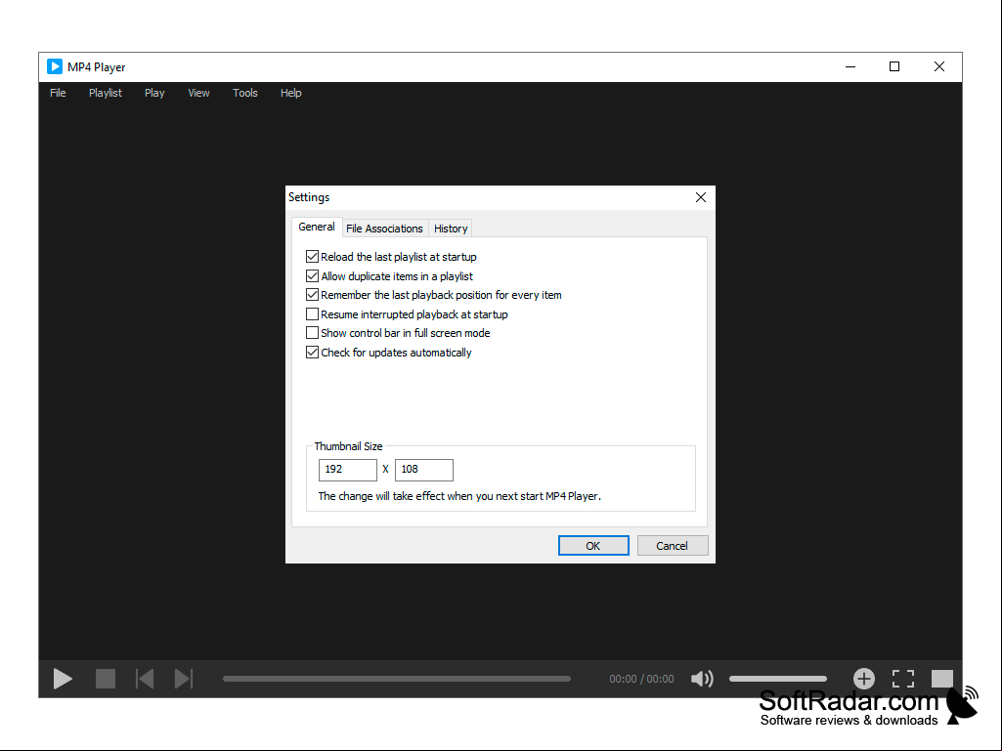Click the plus circle icon in the control bar
This screenshot has width=1002, height=751.
point(864,679)
